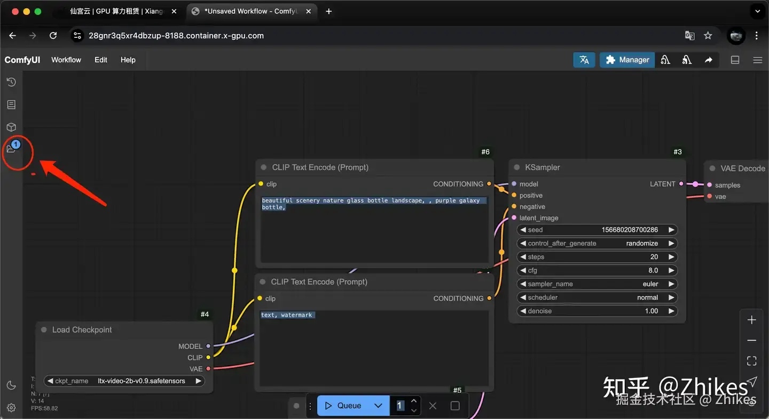
Task: Next sampler_name using right arrow
Action: click(x=671, y=284)
